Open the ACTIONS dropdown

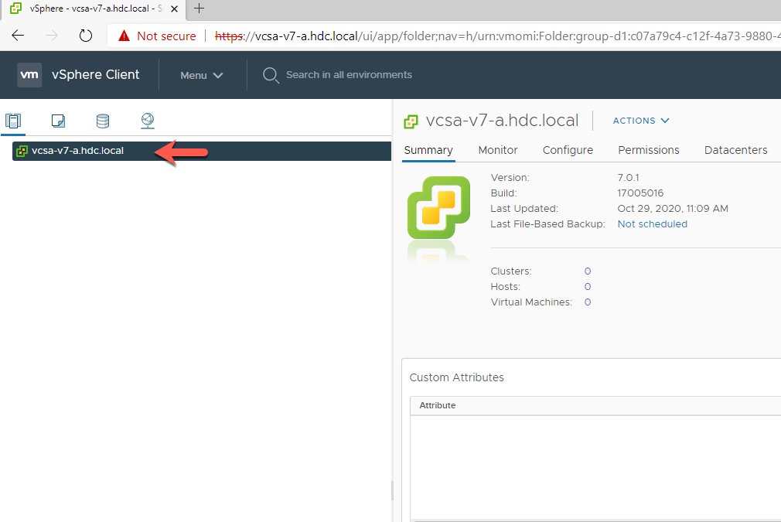(640, 121)
